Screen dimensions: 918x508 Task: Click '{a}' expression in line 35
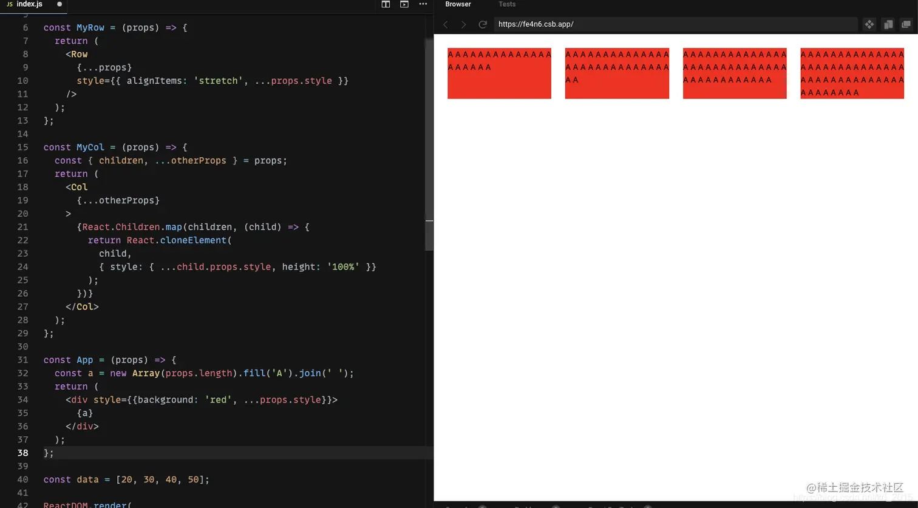point(85,413)
